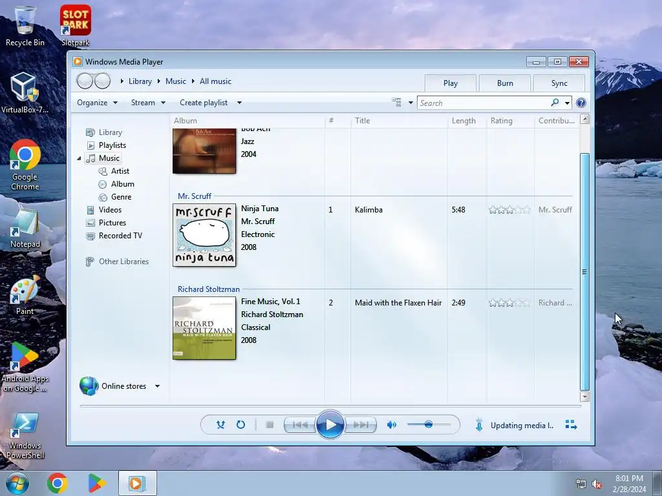This screenshot has height=496, width=662.
Task: Click the Back navigation button
Action: 85,81
